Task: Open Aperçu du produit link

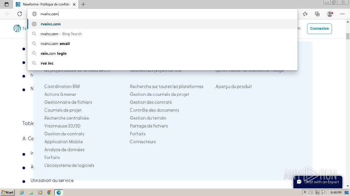Action: click(x=234, y=86)
